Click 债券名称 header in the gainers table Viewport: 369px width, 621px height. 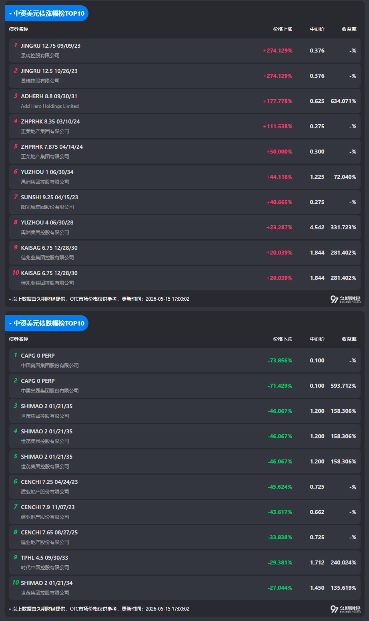pyautogui.click(x=19, y=29)
